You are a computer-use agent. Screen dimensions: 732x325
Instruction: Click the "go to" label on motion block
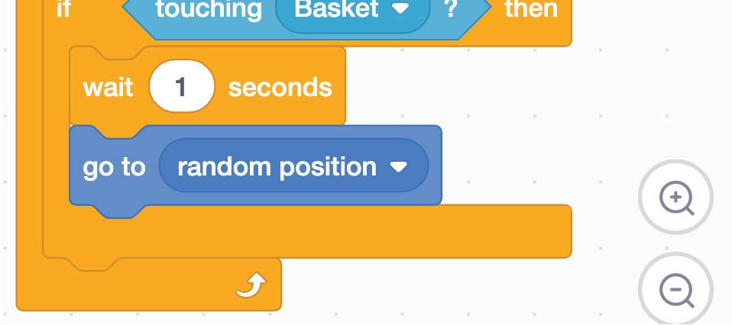click(x=113, y=166)
